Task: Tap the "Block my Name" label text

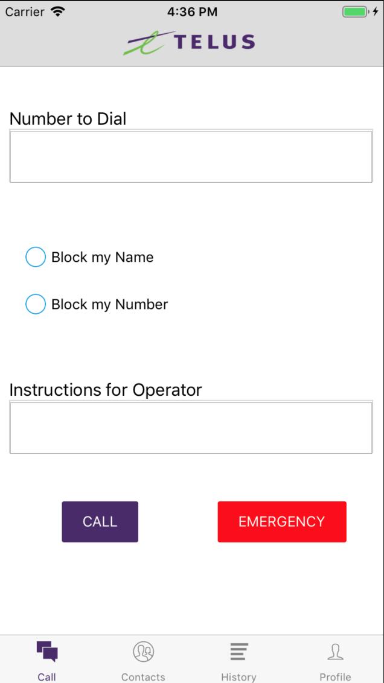Action: tap(102, 258)
